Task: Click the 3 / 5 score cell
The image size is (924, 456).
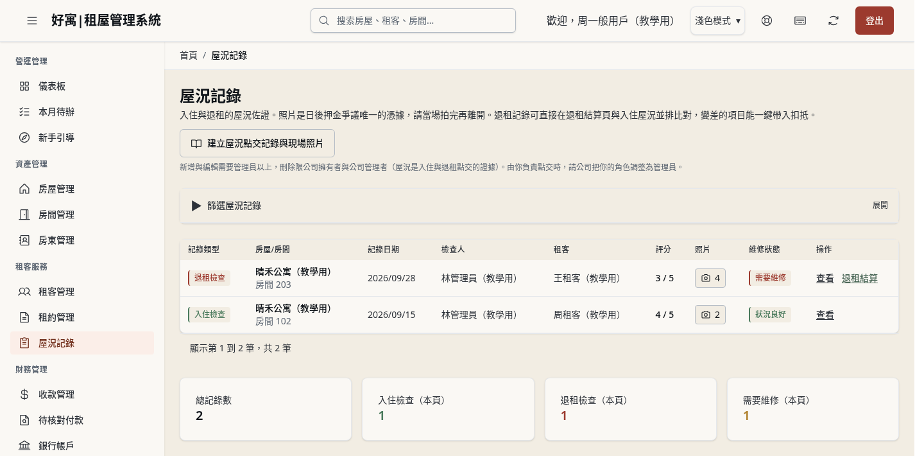Action: click(665, 278)
